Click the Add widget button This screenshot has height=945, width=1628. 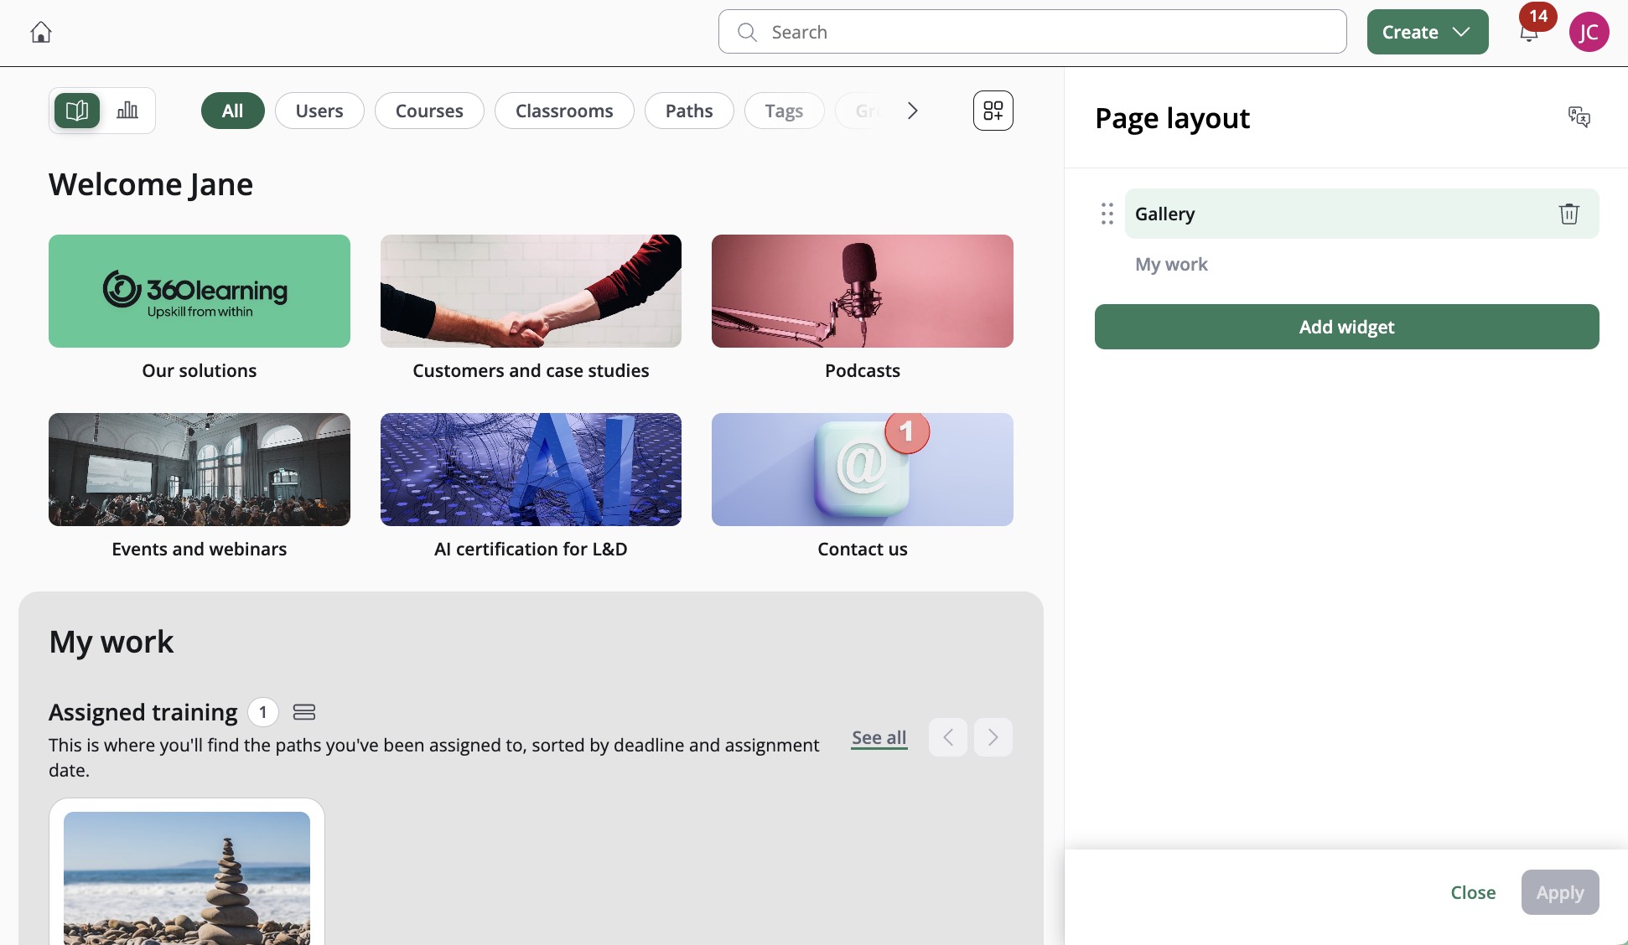point(1347,327)
